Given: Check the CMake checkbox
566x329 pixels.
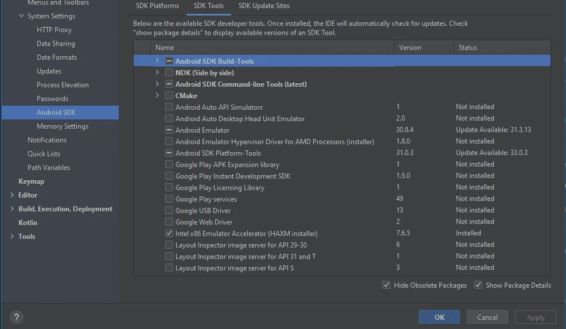Looking at the screenshot, I should click(x=169, y=96).
